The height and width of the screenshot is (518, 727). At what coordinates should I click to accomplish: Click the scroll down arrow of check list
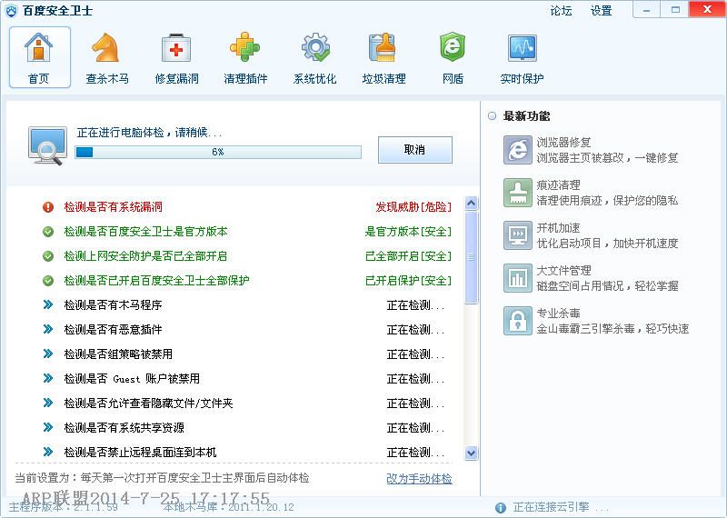(x=471, y=453)
